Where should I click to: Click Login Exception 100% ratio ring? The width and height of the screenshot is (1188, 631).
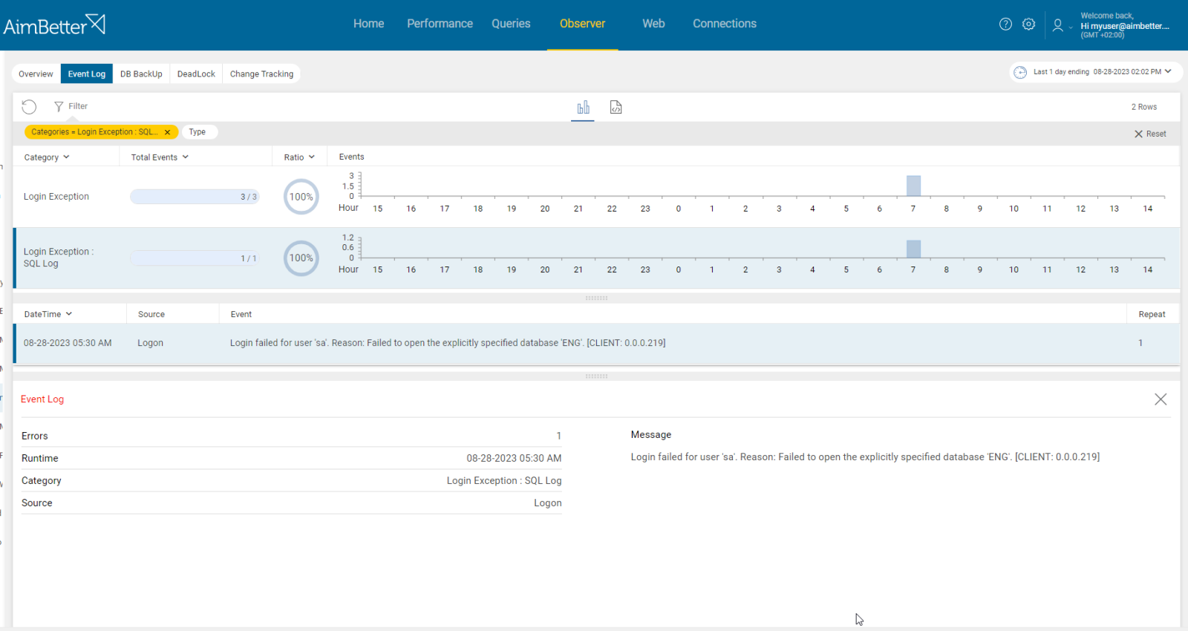301,197
